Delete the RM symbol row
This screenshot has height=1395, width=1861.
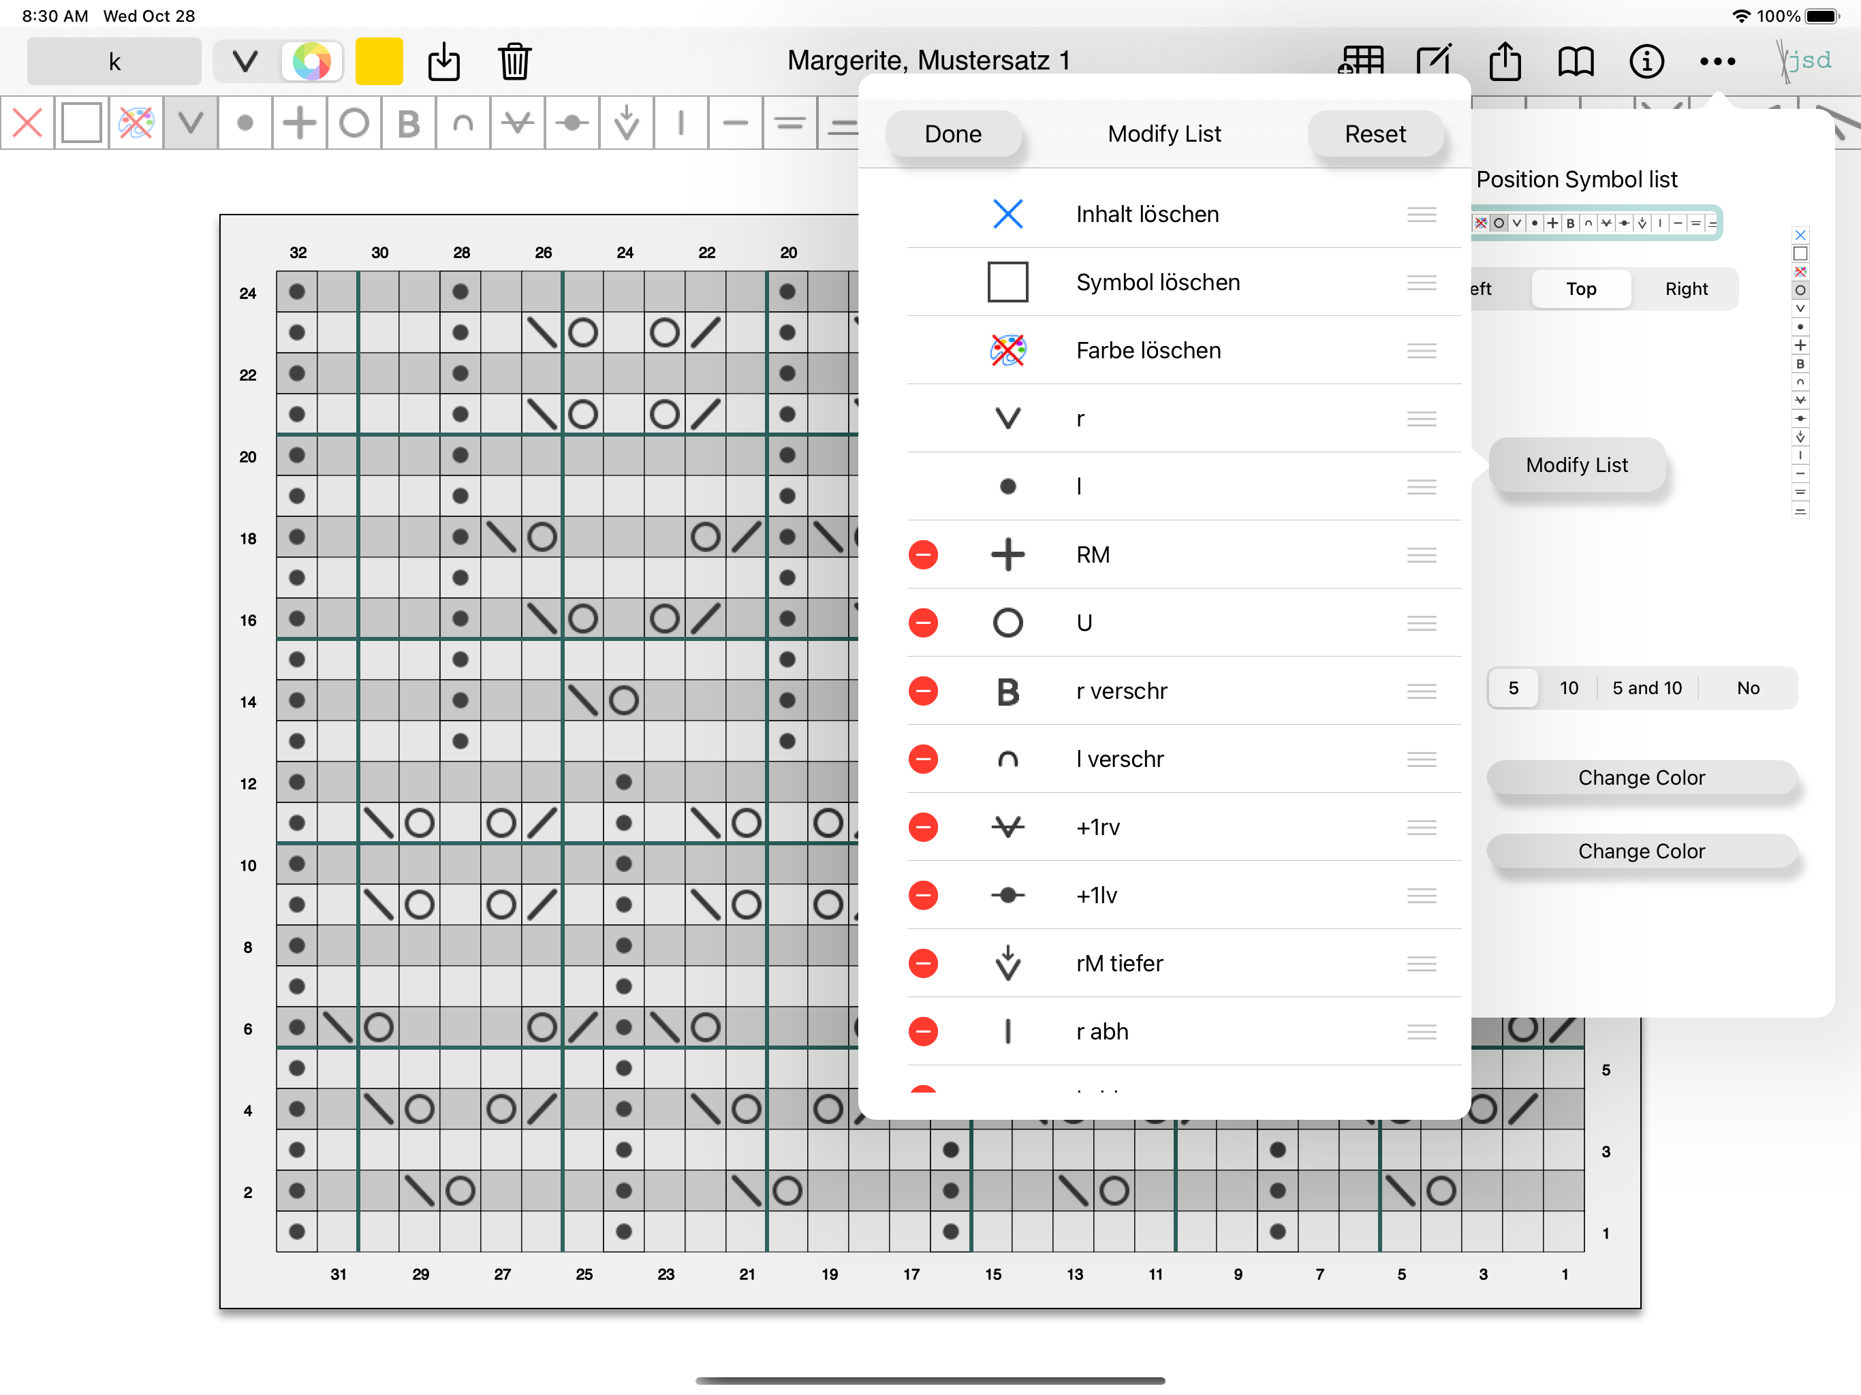point(923,554)
